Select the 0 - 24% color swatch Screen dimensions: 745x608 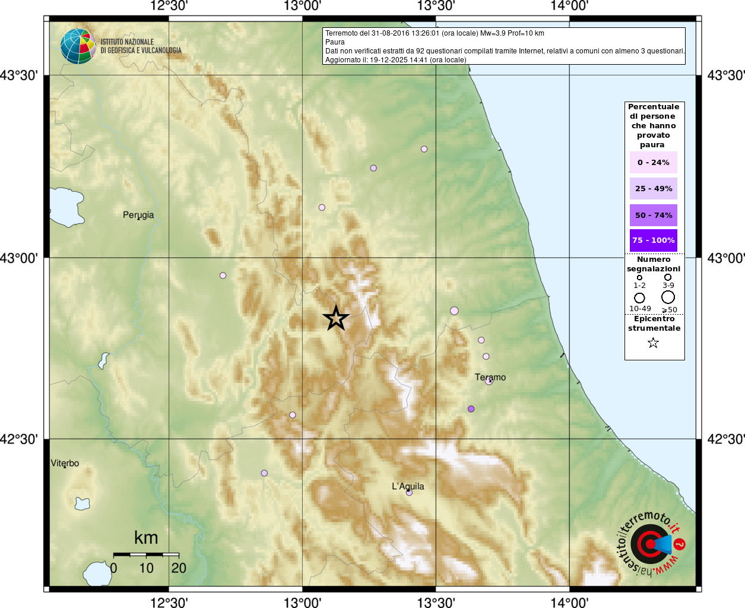point(653,162)
